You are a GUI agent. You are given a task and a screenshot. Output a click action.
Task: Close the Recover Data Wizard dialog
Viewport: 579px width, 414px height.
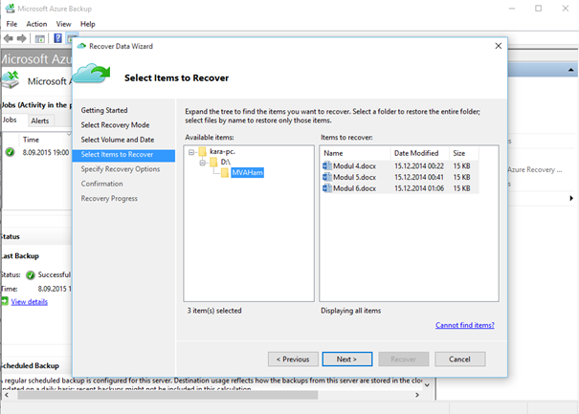click(x=499, y=46)
